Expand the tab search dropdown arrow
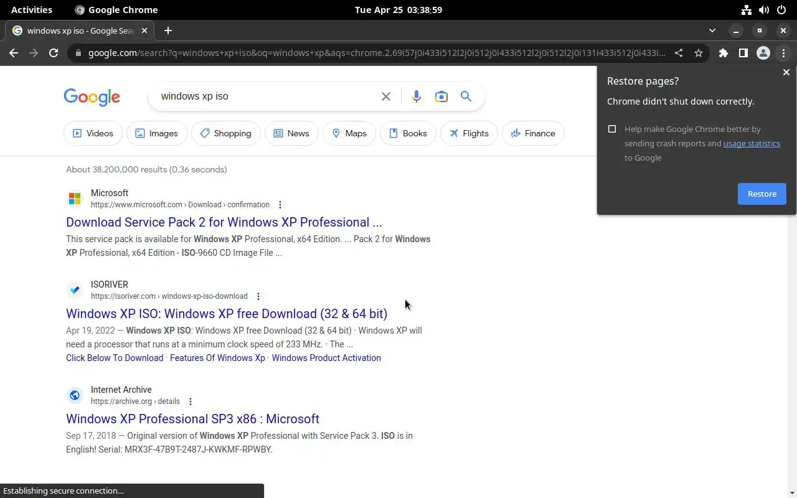The image size is (797, 498). (712, 31)
